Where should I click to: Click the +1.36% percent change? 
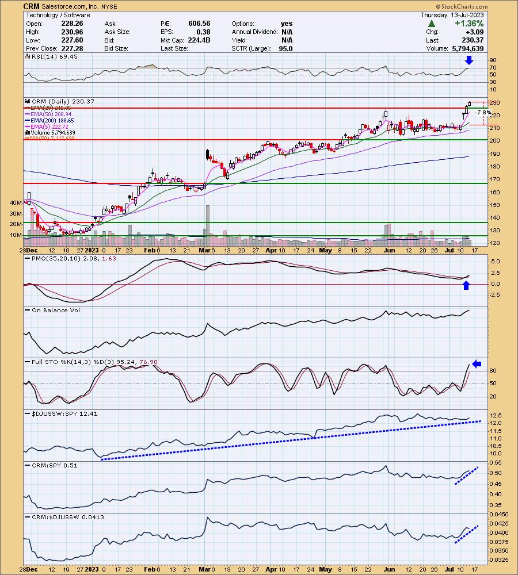pyautogui.click(x=469, y=24)
